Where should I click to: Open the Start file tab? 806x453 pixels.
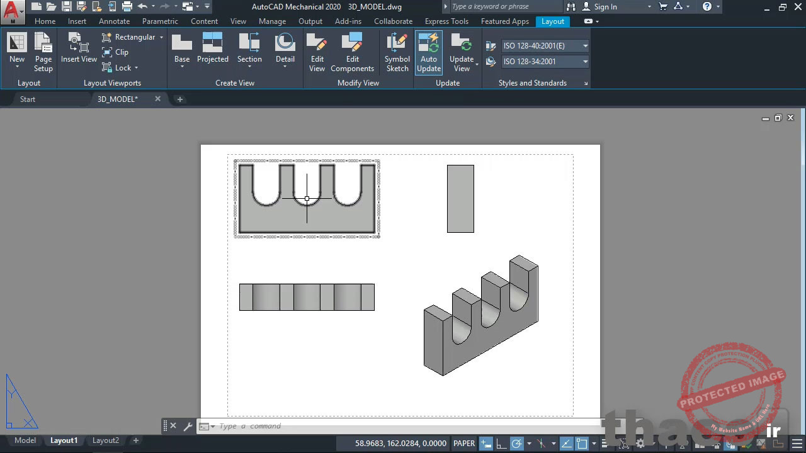pyautogui.click(x=28, y=99)
